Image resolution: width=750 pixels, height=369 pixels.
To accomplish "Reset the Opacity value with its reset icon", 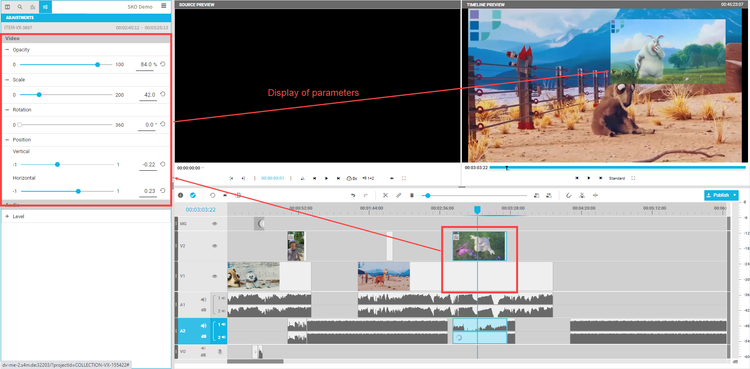I will point(163,64).
